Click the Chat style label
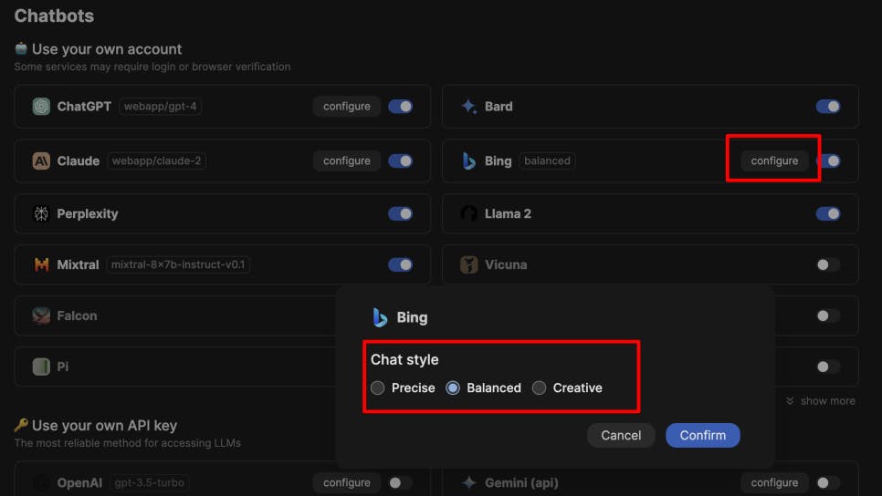 pos(404,359)
